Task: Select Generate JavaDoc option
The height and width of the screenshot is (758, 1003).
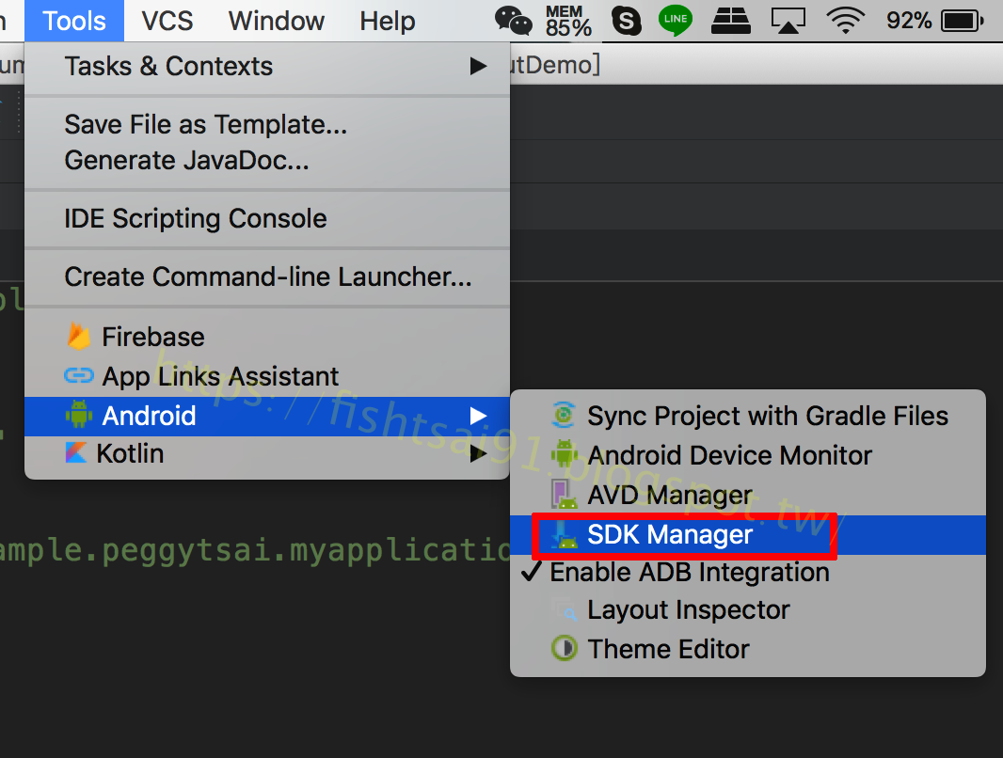Action: pos(267,160)
